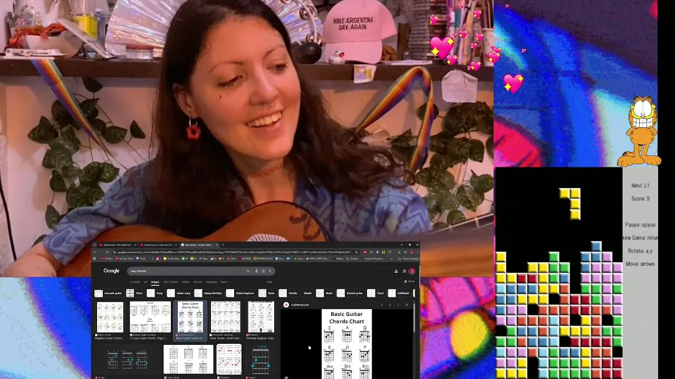Open the Saved collection link

pyautogui.click(x=409, y=281)
